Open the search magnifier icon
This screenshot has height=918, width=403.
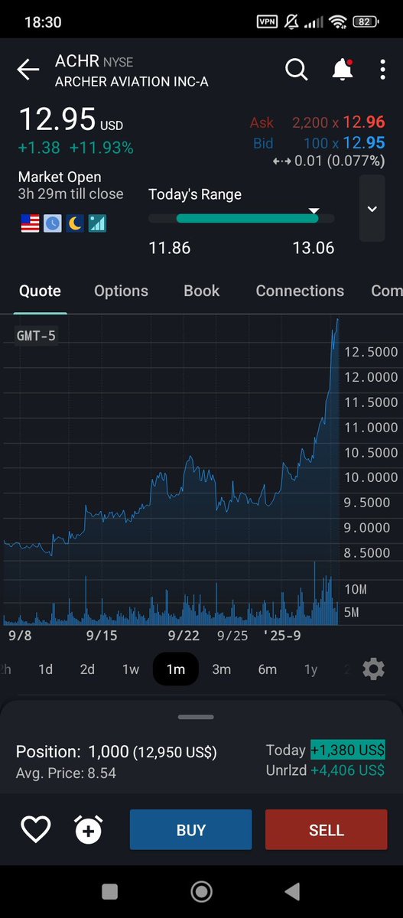[x=296, y=70]
